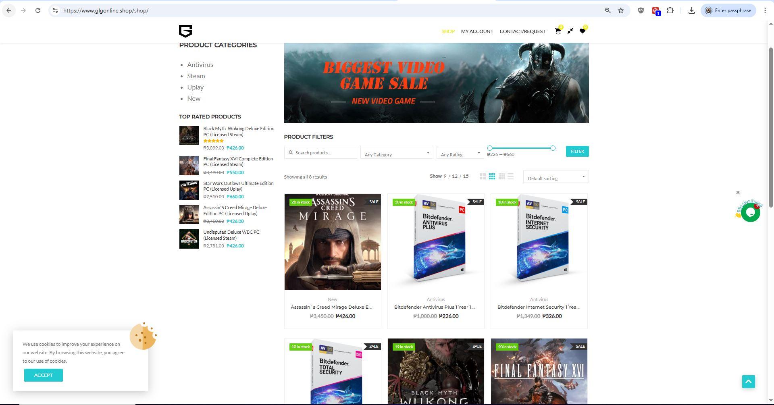Apply filters with the FILTER button
Image resolution: width=774 pixels, height=405 pixels.
pyautogui.click(x=577, y=151)
